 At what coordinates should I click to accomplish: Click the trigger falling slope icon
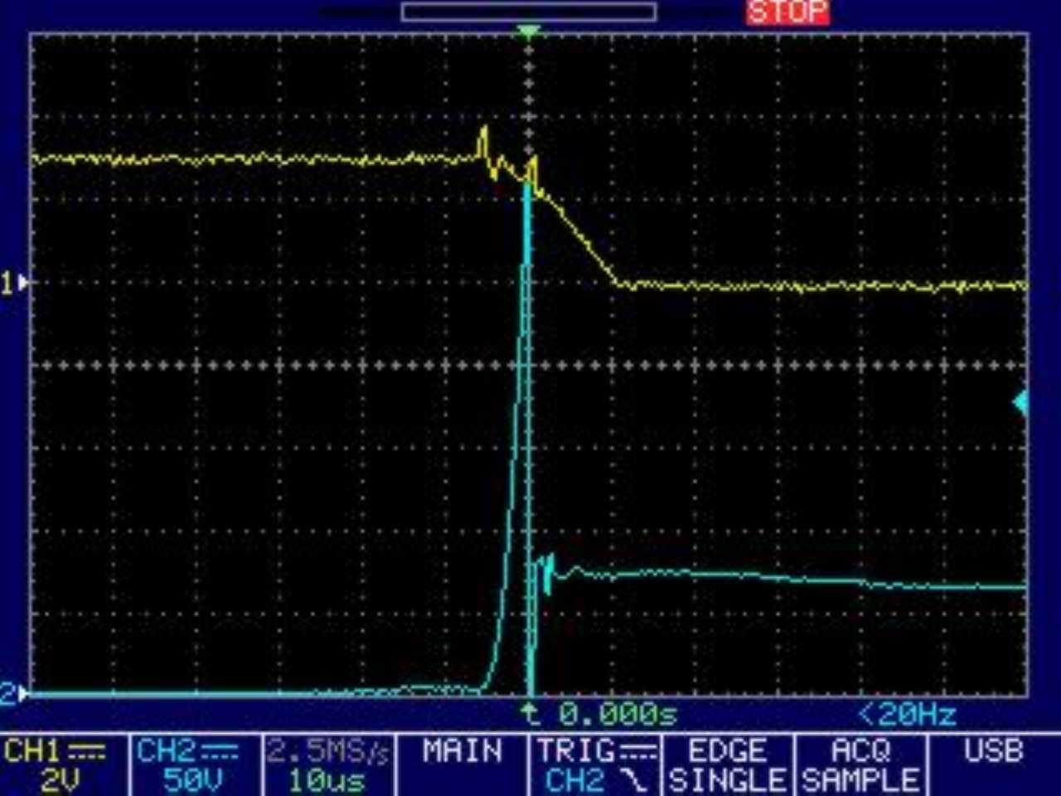pyautogui.click(x=637, y=780)
